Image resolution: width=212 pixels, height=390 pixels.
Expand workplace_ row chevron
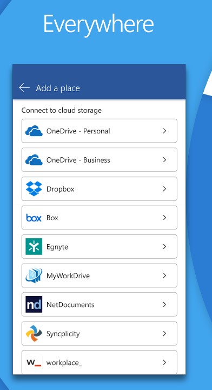(164, 362)
